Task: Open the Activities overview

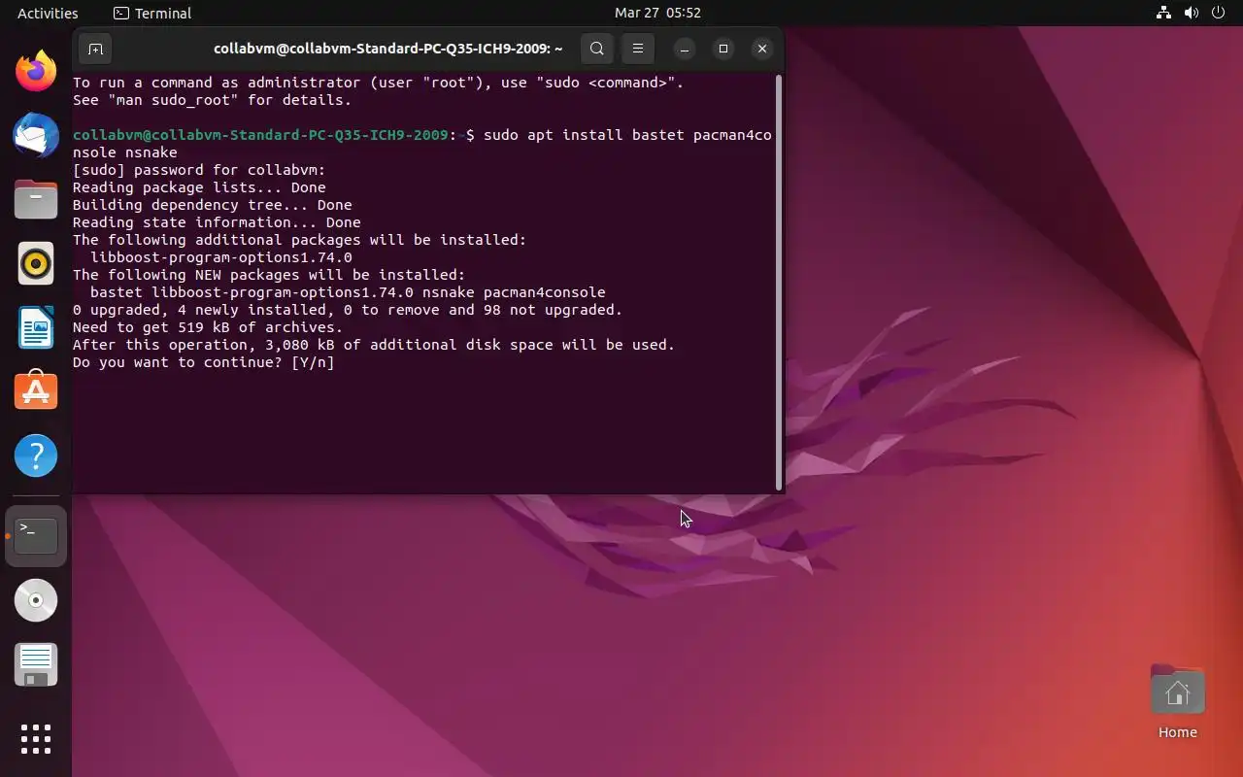Action: [48, 13]
